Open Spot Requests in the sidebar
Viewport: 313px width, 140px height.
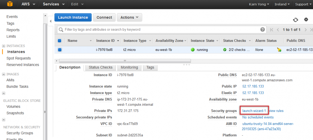tap(18, 58)
